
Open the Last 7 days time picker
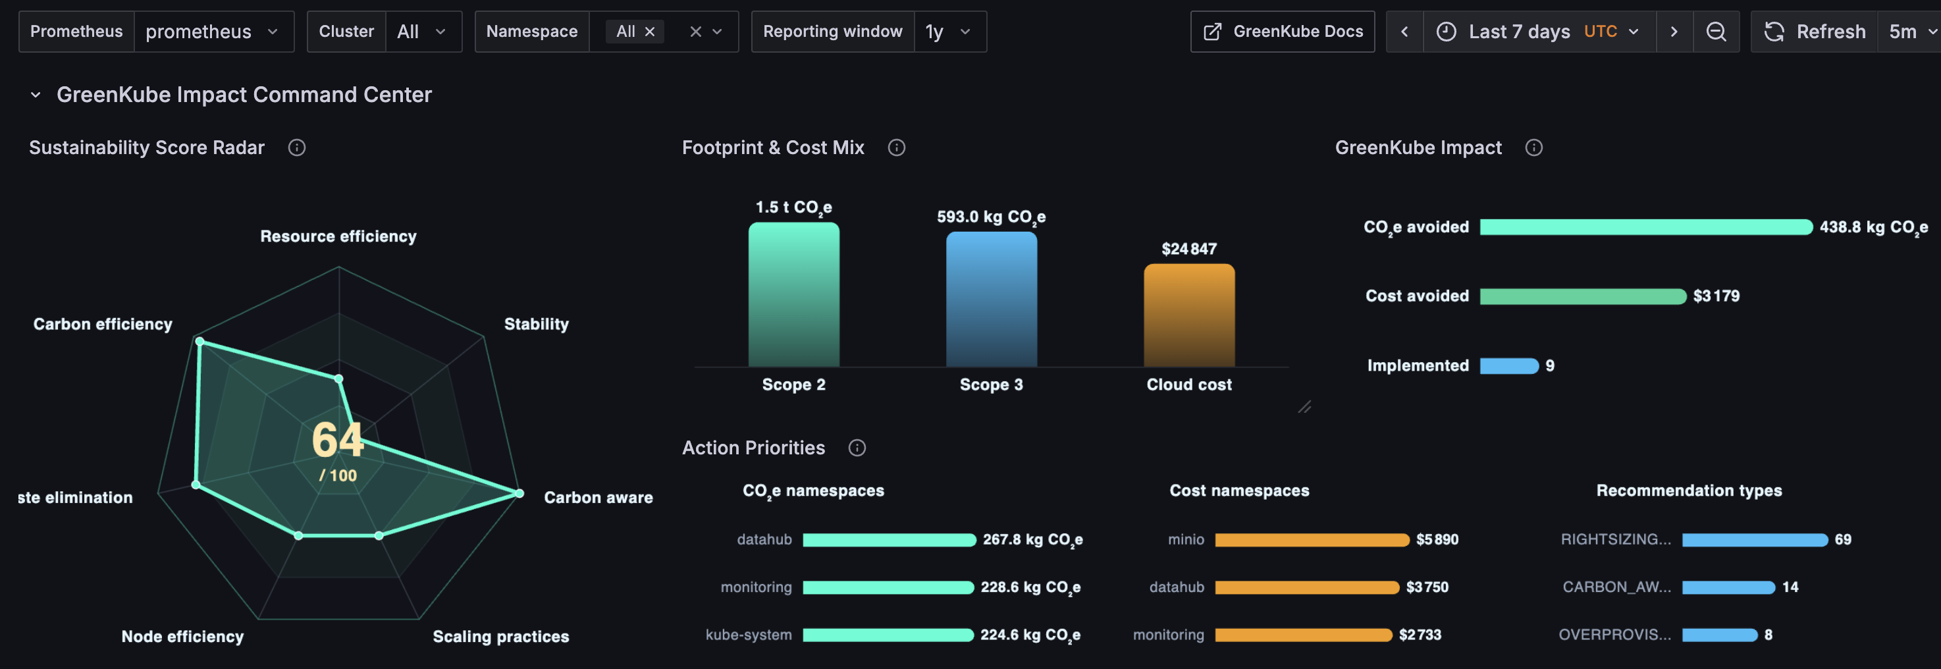(1539, 32)
